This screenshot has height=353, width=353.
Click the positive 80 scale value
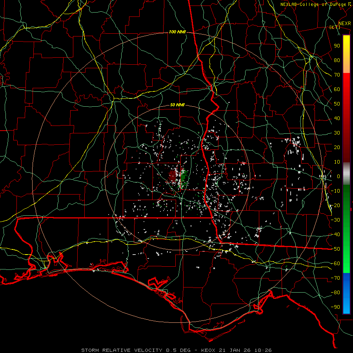(337, 60)
